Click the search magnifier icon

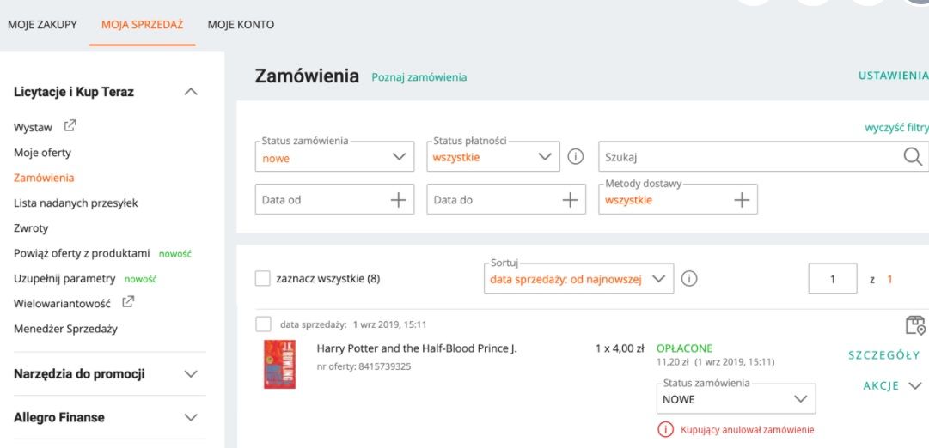tap(913, 157)
